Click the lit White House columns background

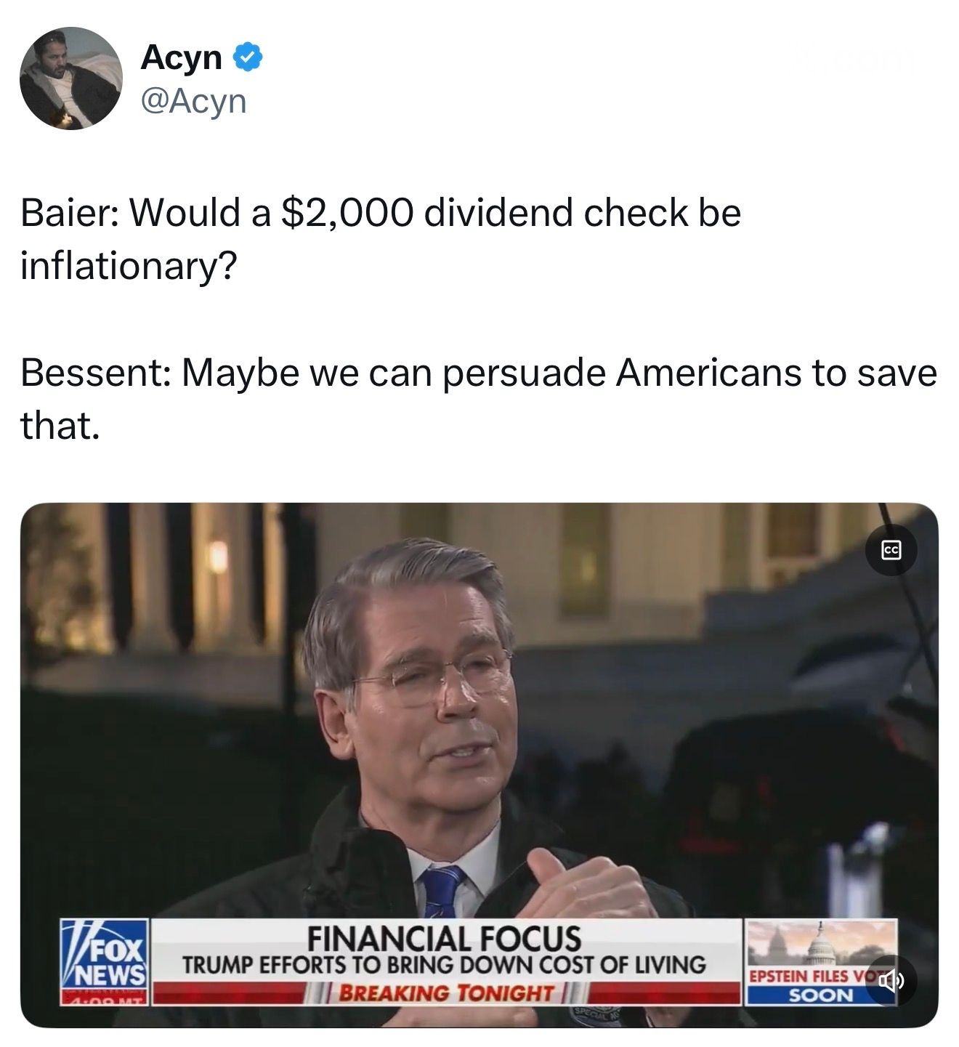(x=174, y=574)
